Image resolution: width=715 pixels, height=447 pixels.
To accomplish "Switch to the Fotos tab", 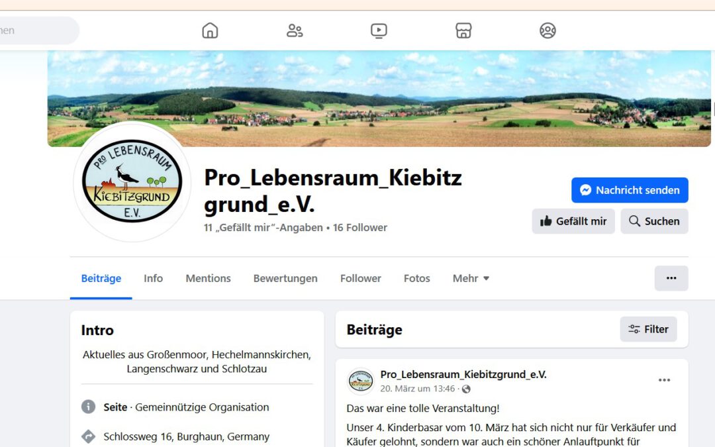I will tap(417, 278).
